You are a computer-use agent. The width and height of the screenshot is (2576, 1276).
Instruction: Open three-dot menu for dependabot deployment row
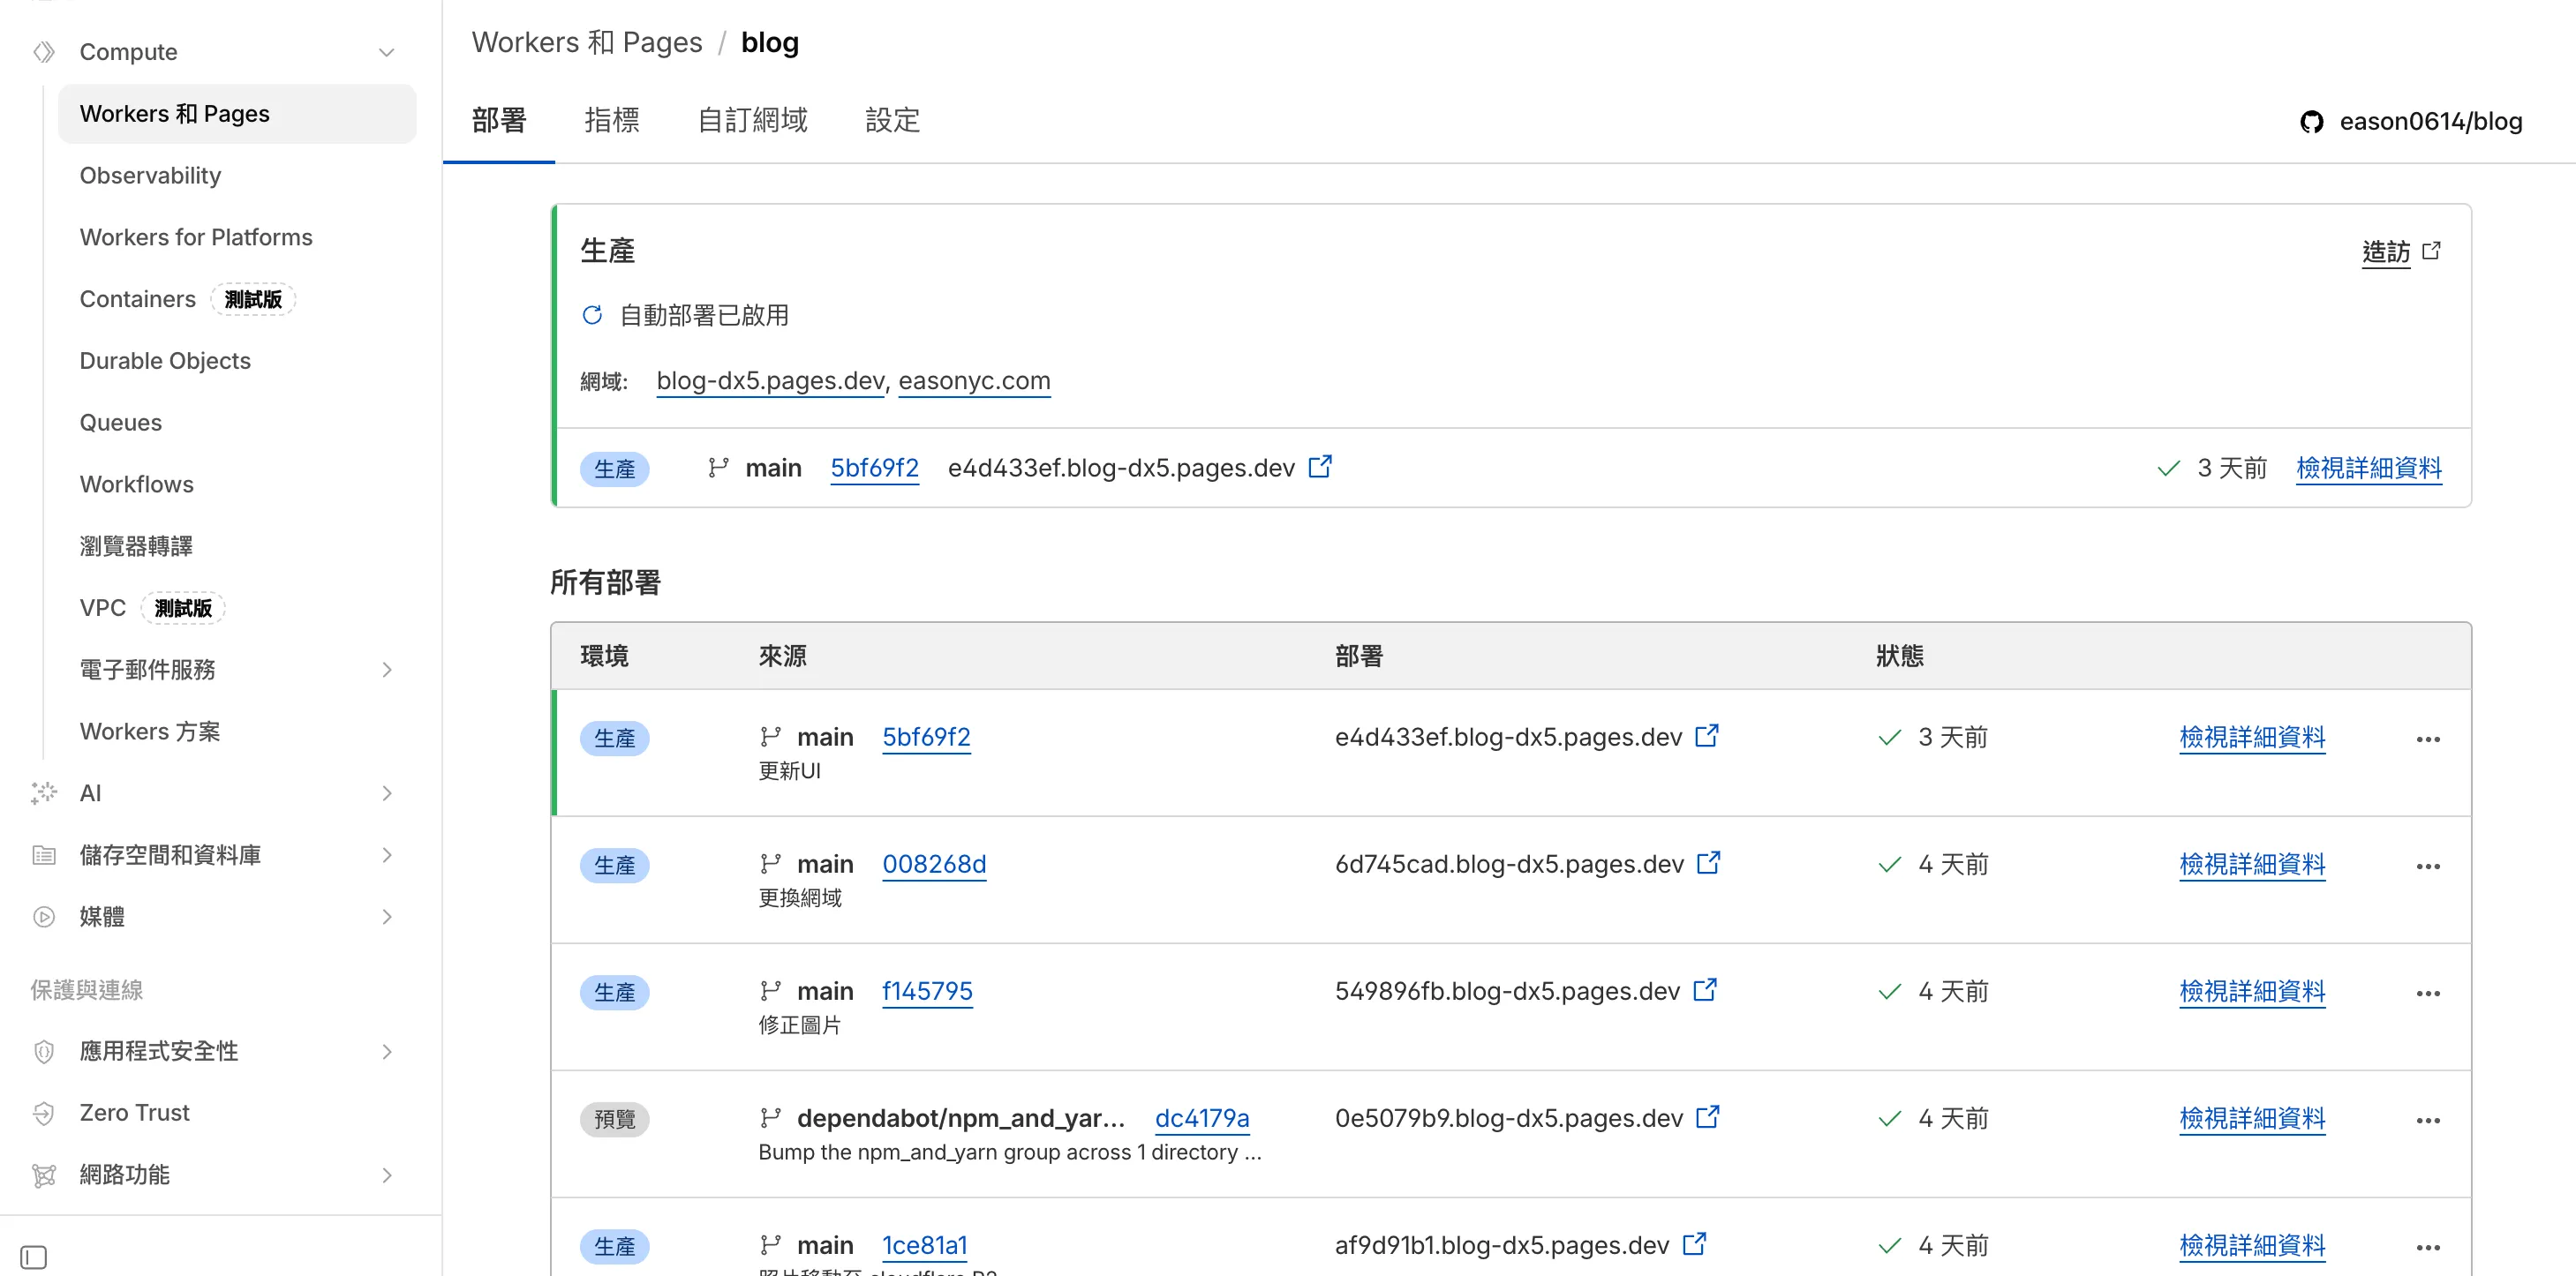(2427, 1120)
